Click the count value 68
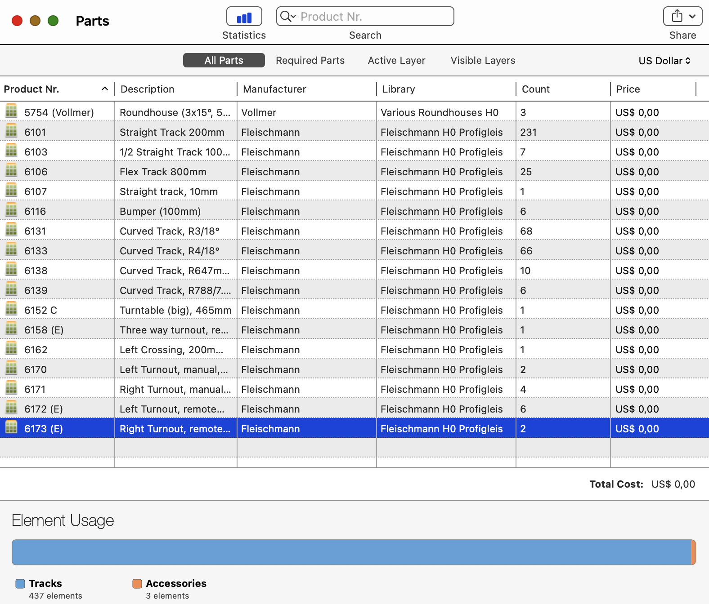The image size is (709, 604). 526,231
